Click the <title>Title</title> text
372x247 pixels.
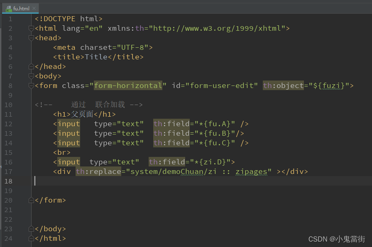[98, 57]
